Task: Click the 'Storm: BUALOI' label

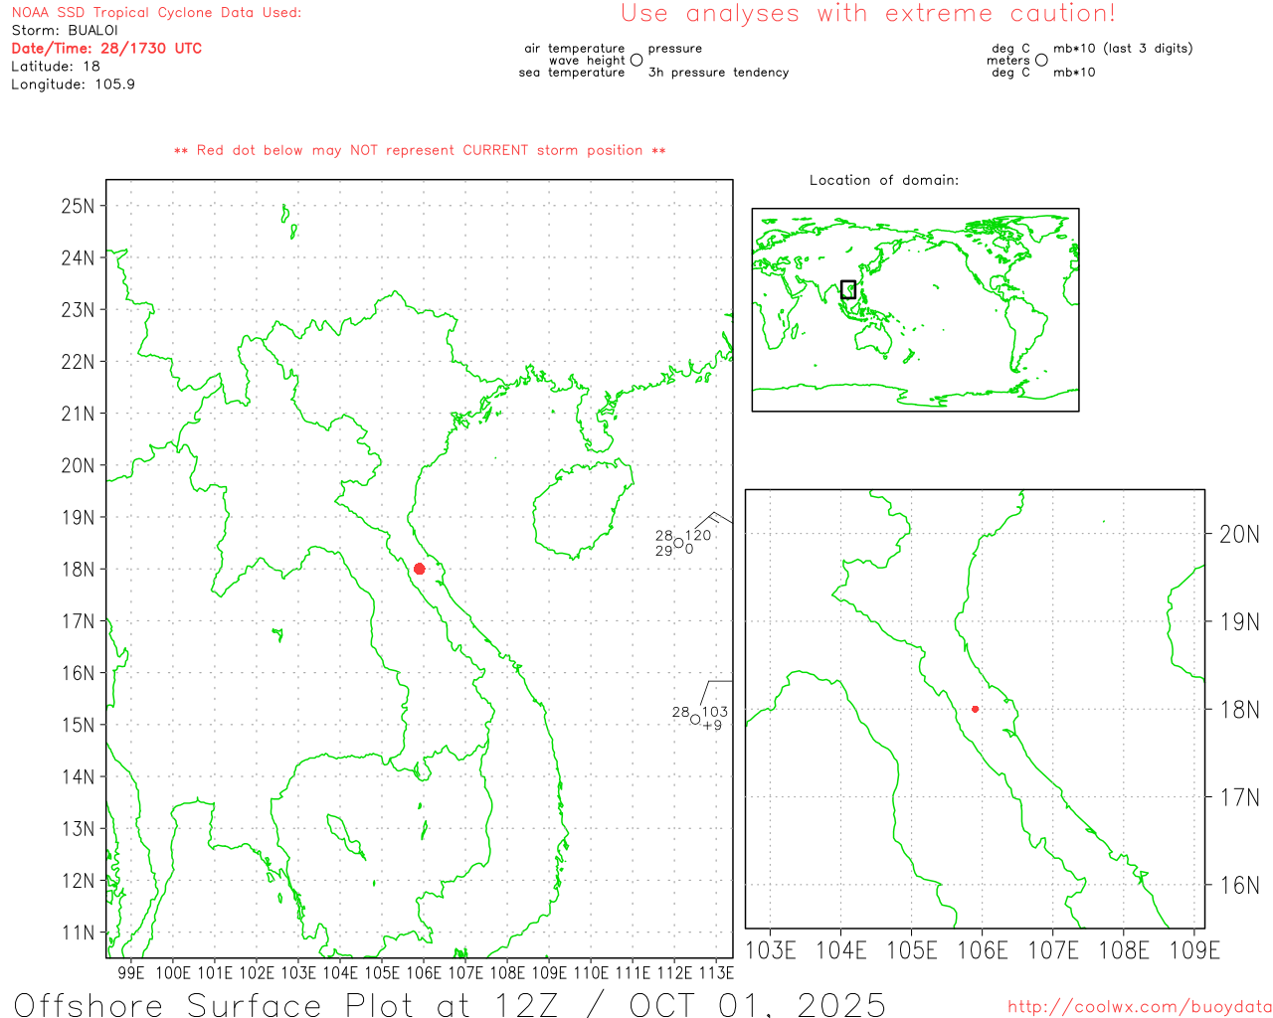Action: coord(65,31)
